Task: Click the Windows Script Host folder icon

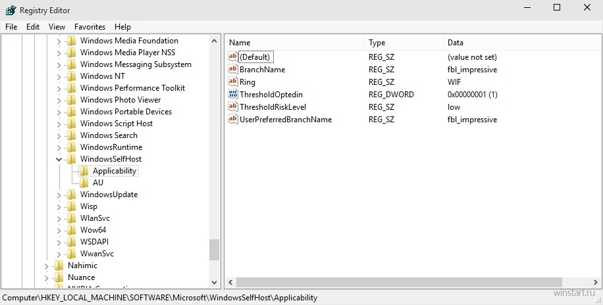Action: click(72, 124)
